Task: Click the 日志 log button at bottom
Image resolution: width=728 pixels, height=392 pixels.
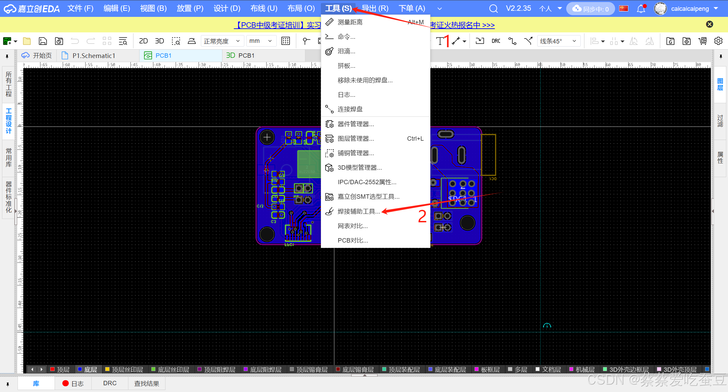Action: tap(73, 384)
